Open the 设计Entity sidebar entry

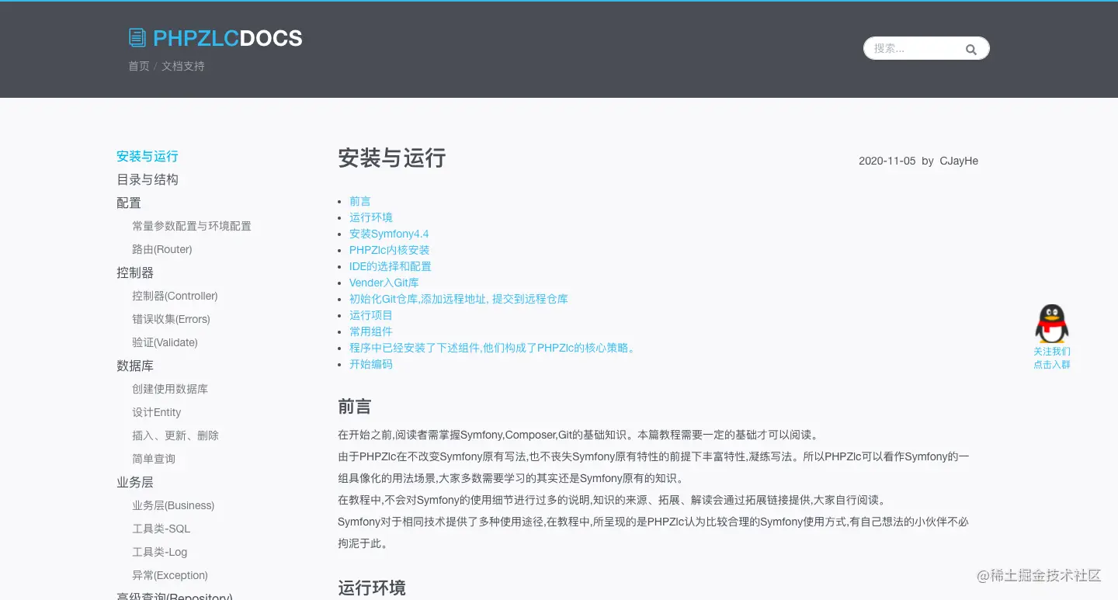pyautogui.click(x=156, y=412)
